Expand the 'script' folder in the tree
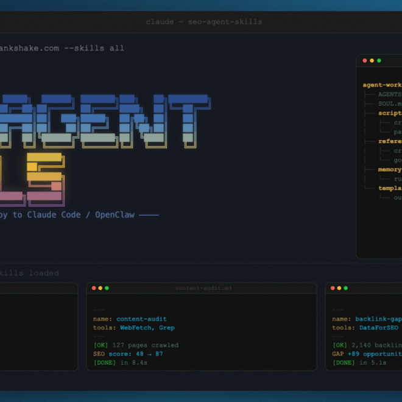 [x=390, y=113]
